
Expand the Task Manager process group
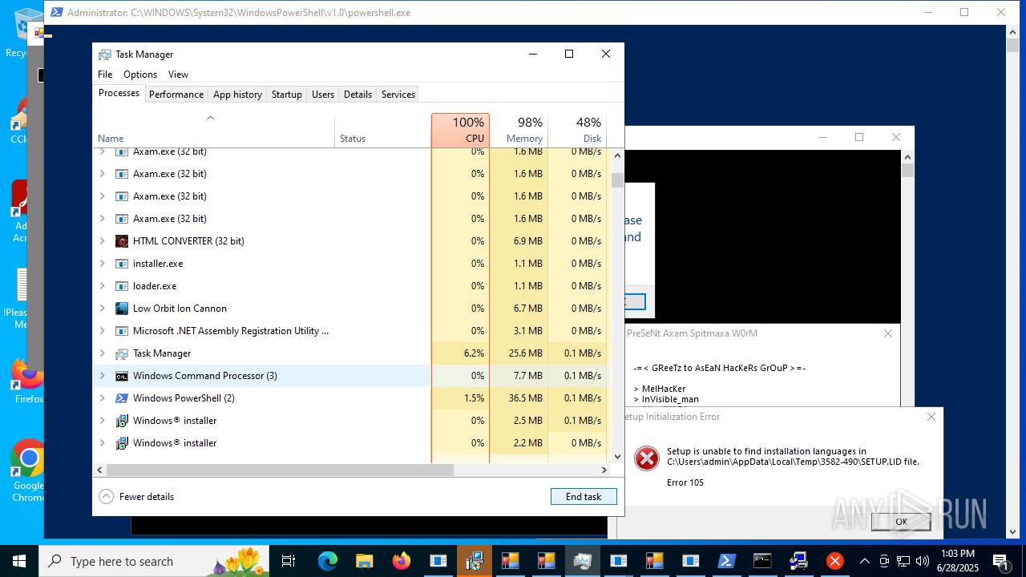pyautogui.click(x=102, y=353)
